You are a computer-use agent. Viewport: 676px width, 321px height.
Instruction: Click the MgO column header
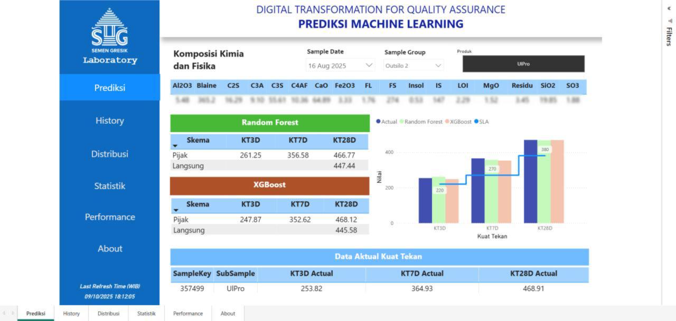(x=491, y=86)
